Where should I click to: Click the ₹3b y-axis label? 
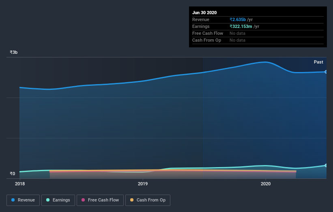click(x=14, y=52)
